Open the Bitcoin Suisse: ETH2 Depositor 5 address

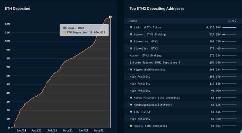(155, 63)
